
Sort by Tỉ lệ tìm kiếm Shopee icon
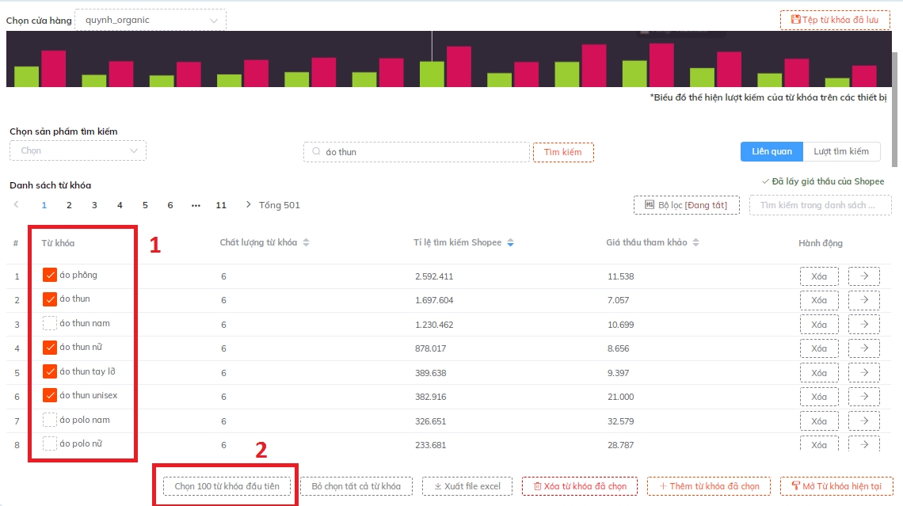pos(510,242)
